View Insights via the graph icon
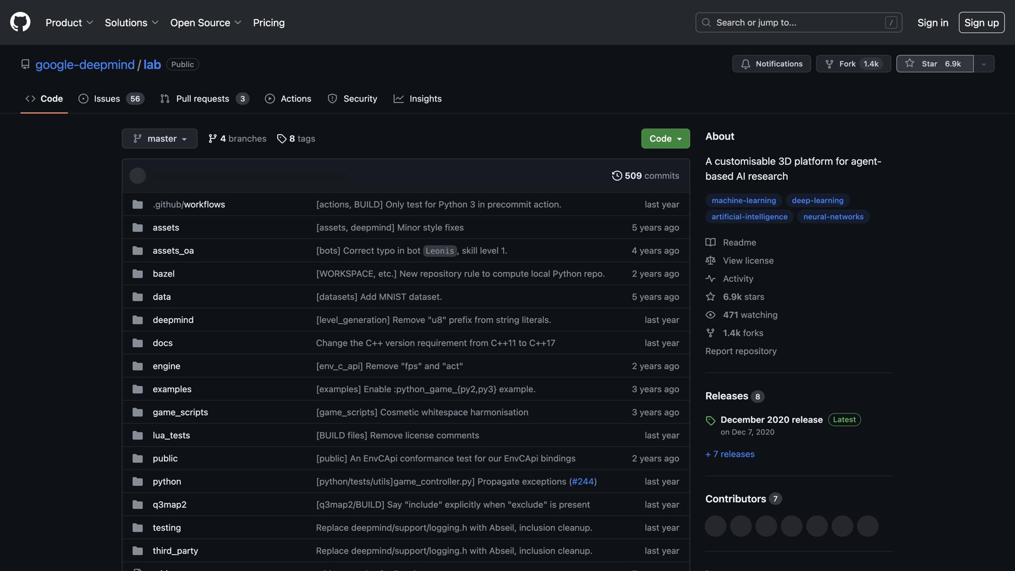 (x=399, y=98)
